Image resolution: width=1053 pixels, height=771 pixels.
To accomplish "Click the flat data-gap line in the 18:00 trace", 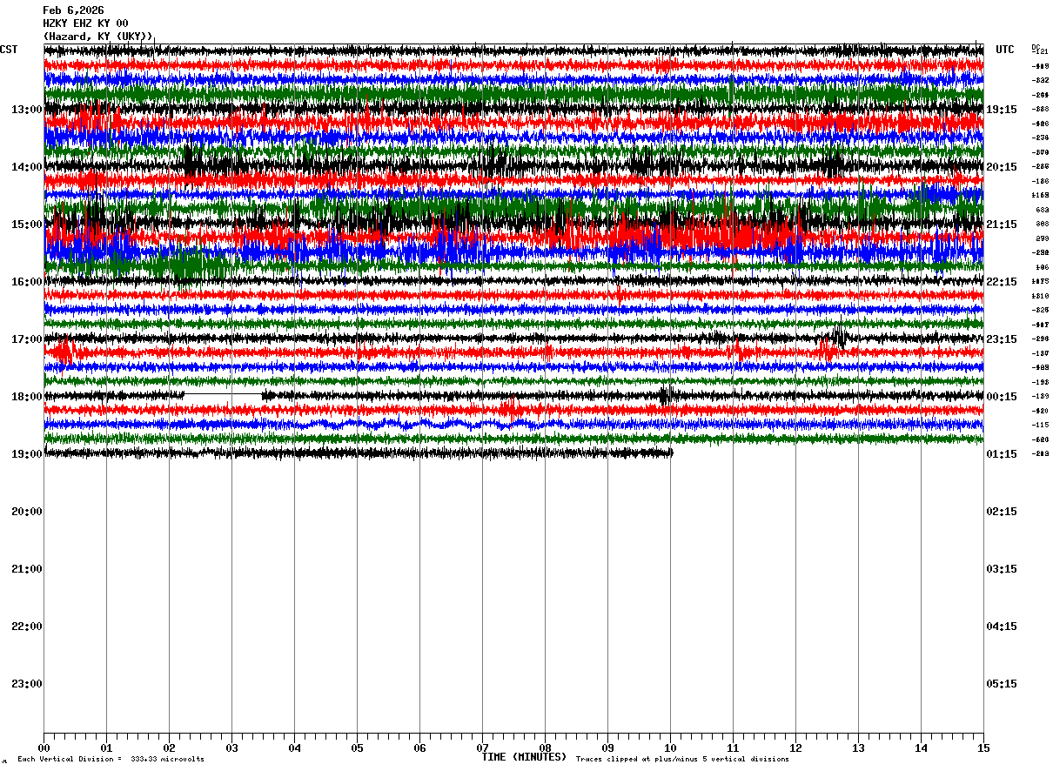I will (223, 395).
